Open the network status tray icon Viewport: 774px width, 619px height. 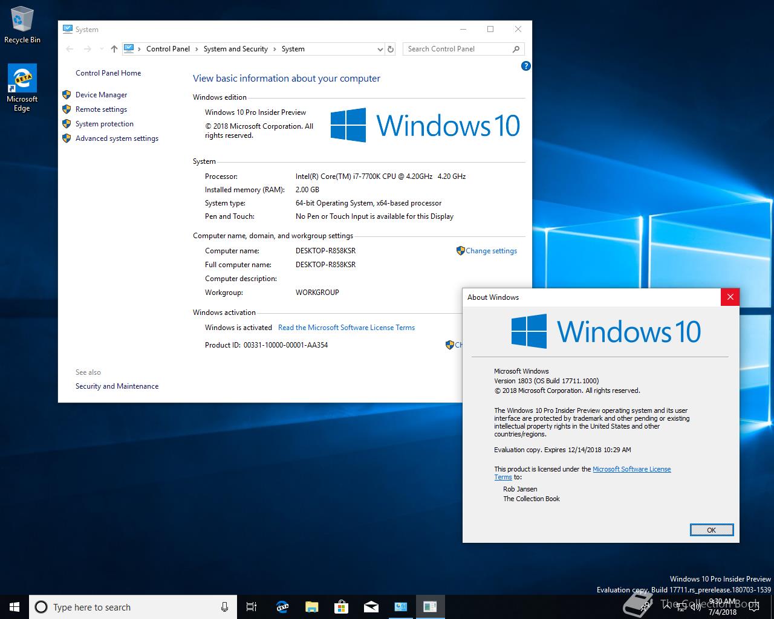[x=681, y=607]
